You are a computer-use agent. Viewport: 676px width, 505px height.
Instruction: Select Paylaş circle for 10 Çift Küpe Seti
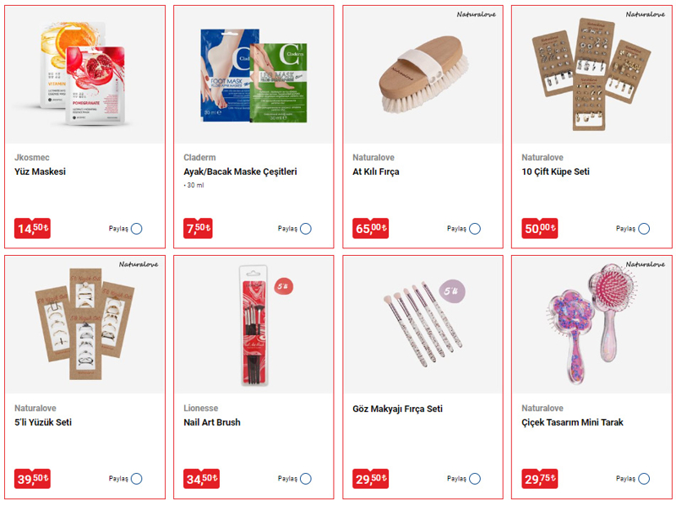point(644,228)
